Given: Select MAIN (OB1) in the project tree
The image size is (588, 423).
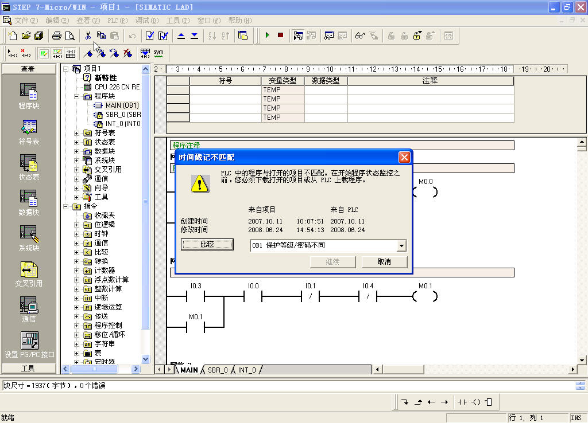Looking at the screenshot, I should coord(121,105).
